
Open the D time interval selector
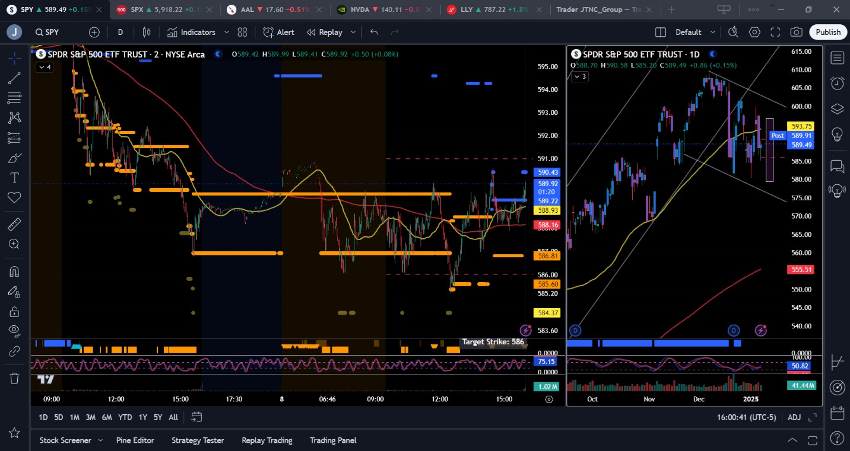click(x=120, y=32)
